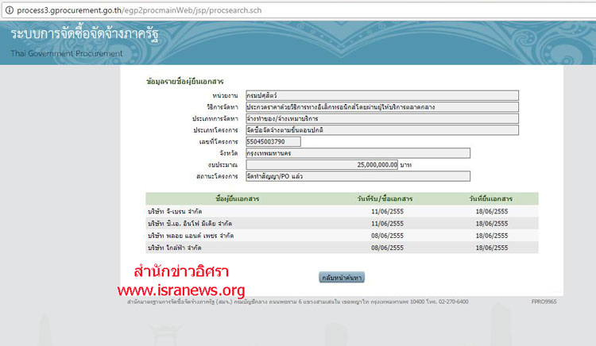This screenshot has width=596, height=346.
Task: Click the สถานะโครงการ status field
Action: [358, 176]
